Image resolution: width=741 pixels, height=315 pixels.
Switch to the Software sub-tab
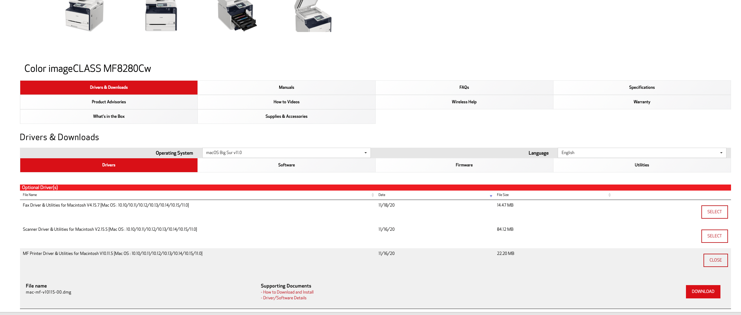point(286,165)
